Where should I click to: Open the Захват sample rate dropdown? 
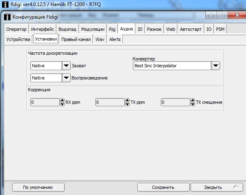(66, 66)
